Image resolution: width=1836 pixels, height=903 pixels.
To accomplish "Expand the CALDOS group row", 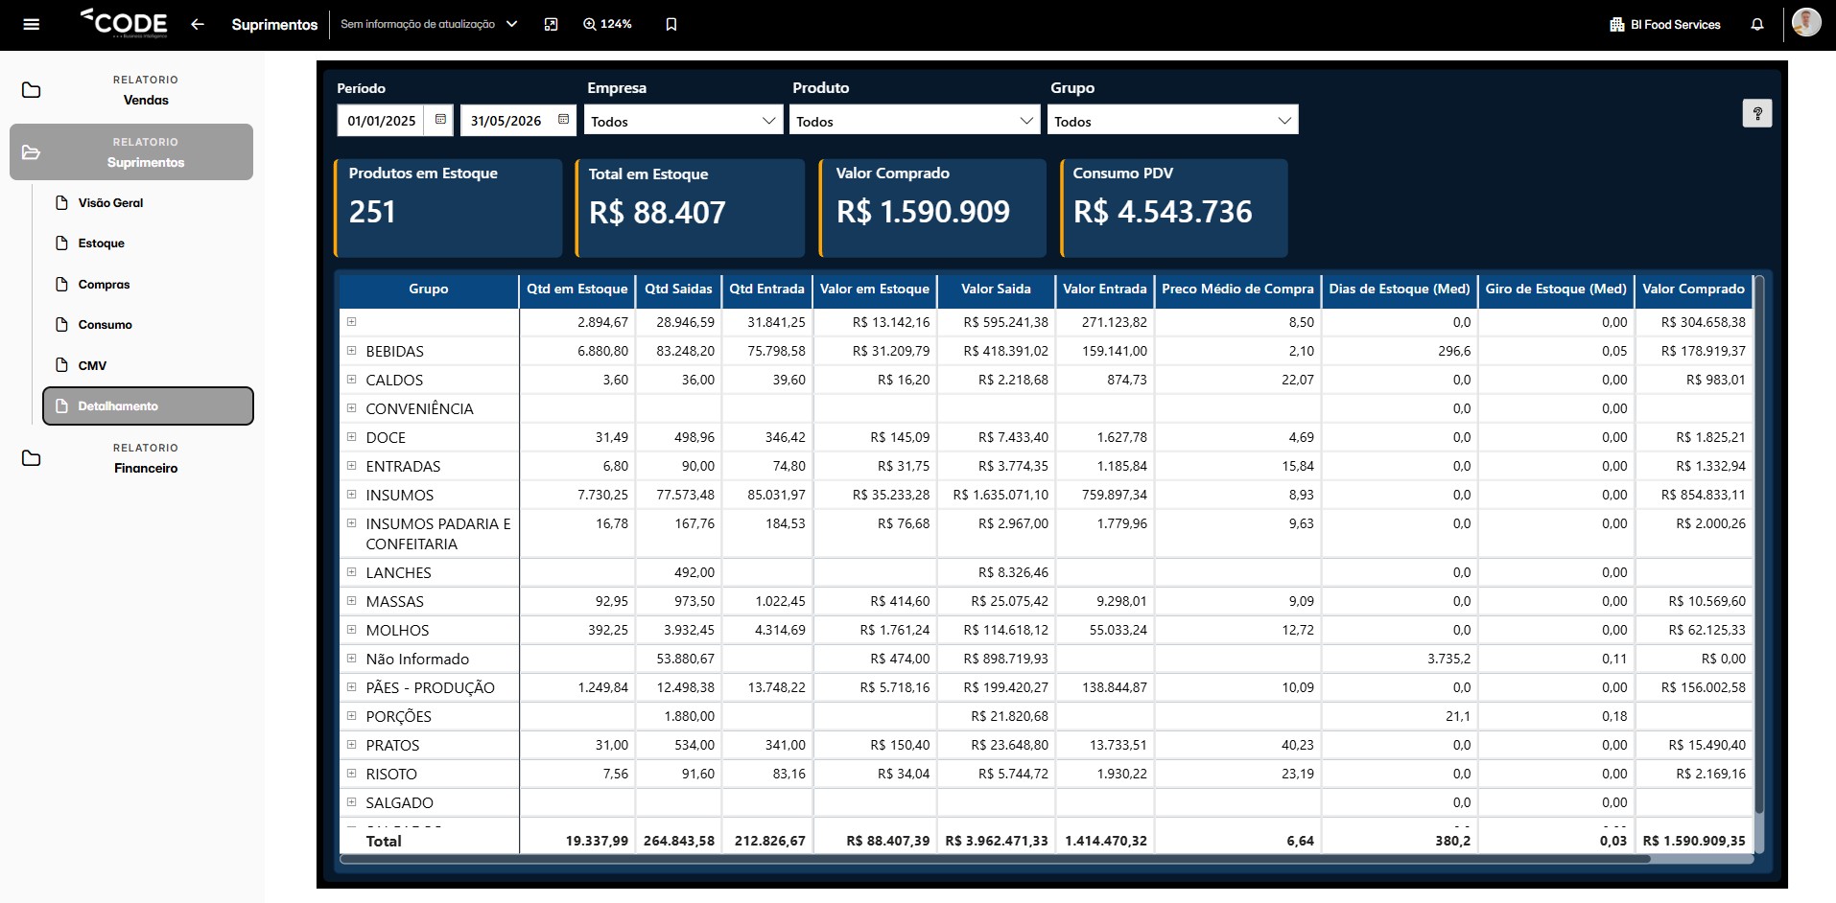I will (x=351, y=379).
